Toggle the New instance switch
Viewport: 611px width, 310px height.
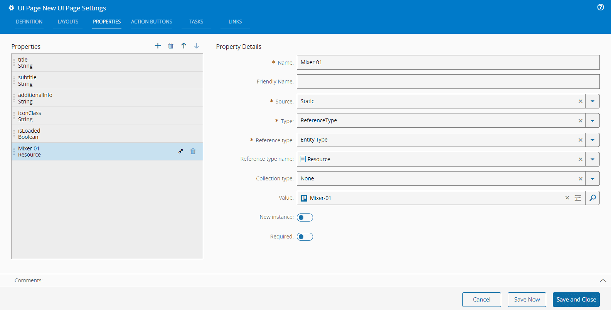pyautogui.click(x=305, y=218)
